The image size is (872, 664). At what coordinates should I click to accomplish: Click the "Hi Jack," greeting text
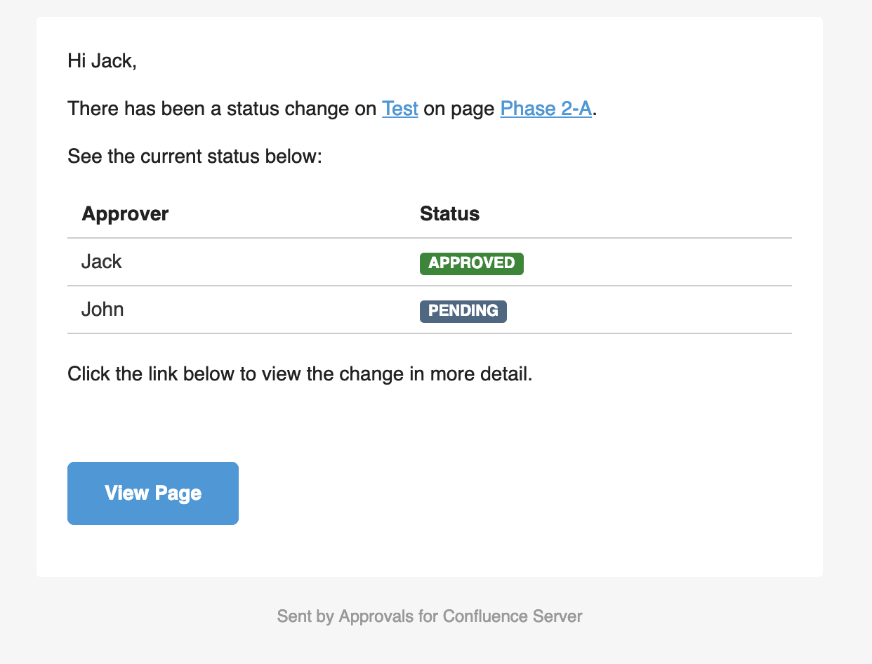point(102,61)
